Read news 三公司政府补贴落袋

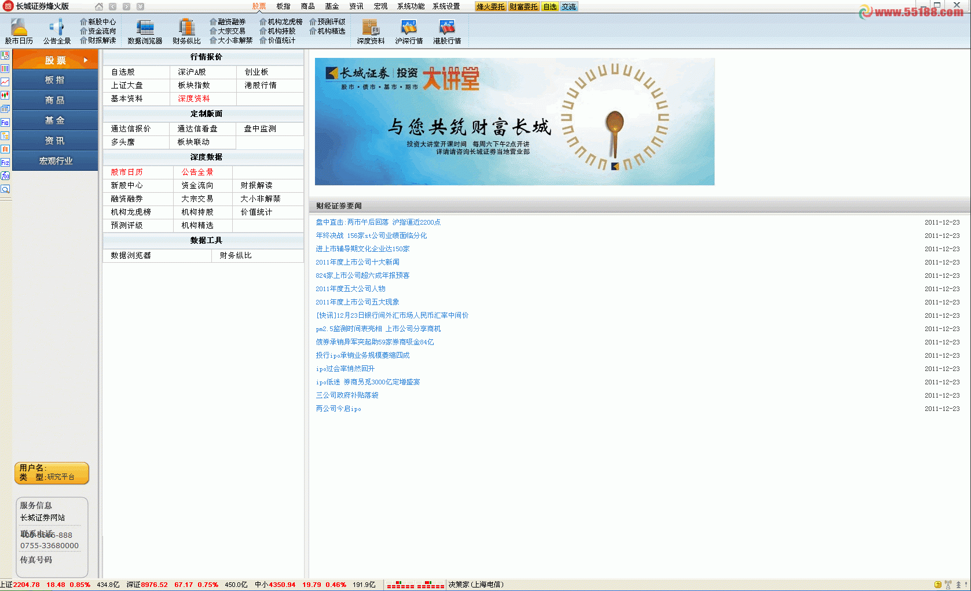(347, 395)
